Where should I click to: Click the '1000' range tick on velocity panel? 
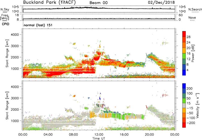pos(15,121)
